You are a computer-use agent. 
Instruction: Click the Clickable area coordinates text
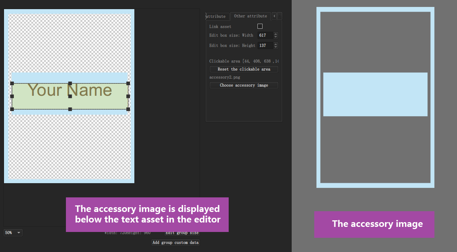point(244,61)
